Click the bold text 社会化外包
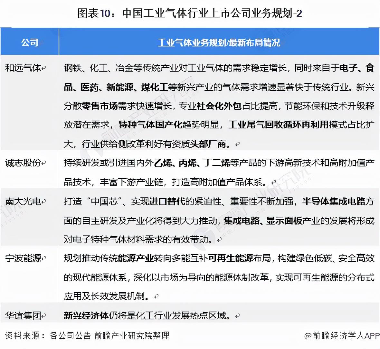380x349 pixels. coord(219,106)
